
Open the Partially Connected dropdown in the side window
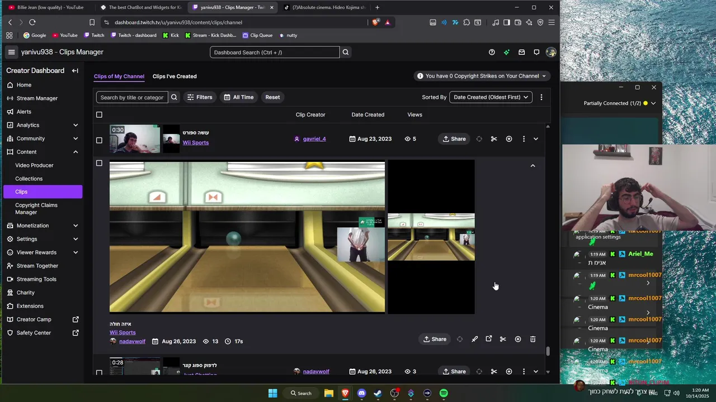[x=620, y=103]
